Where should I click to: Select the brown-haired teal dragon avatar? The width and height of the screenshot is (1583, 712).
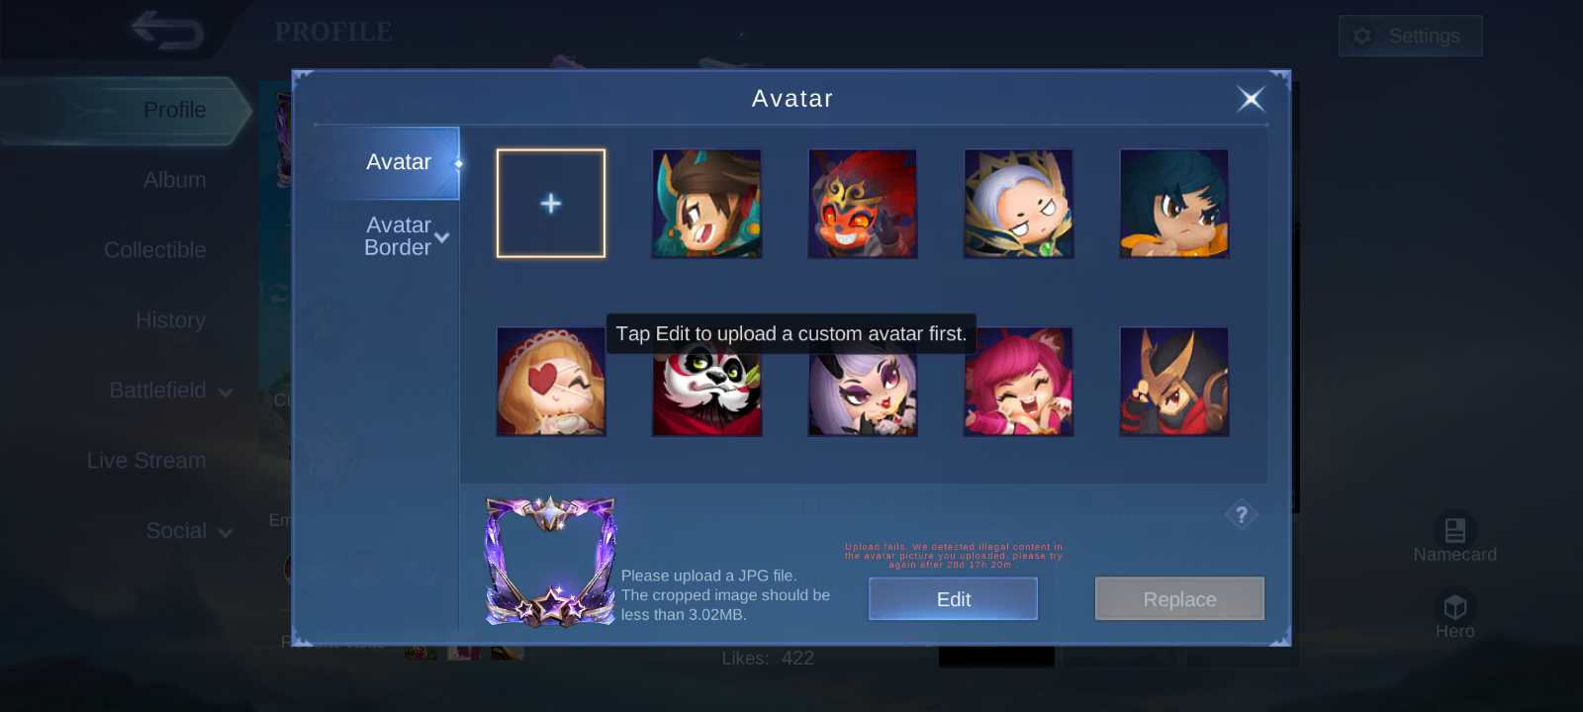click(x=706, y=204)
